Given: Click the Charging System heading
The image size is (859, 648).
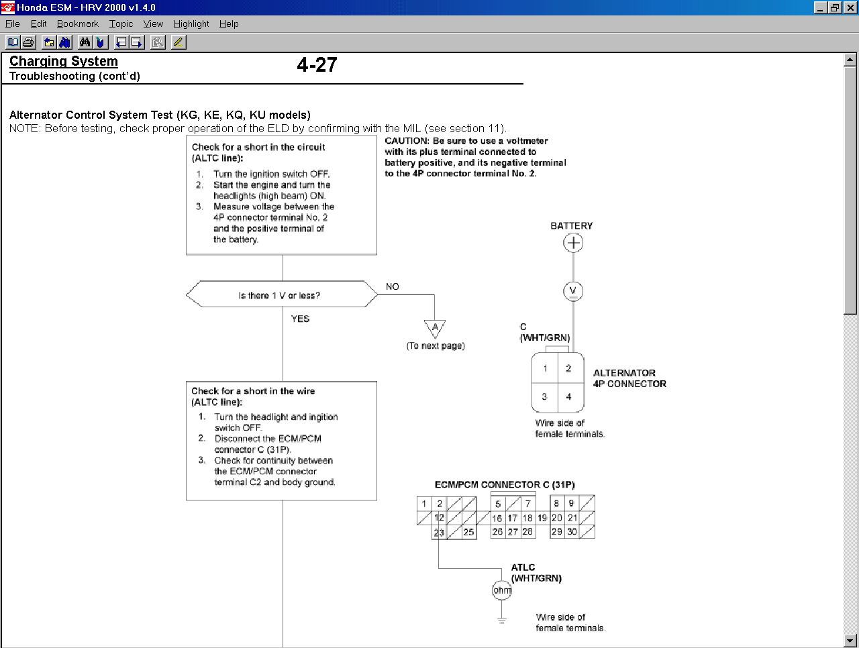Looking at the screenshot, I should pos(64,61).
